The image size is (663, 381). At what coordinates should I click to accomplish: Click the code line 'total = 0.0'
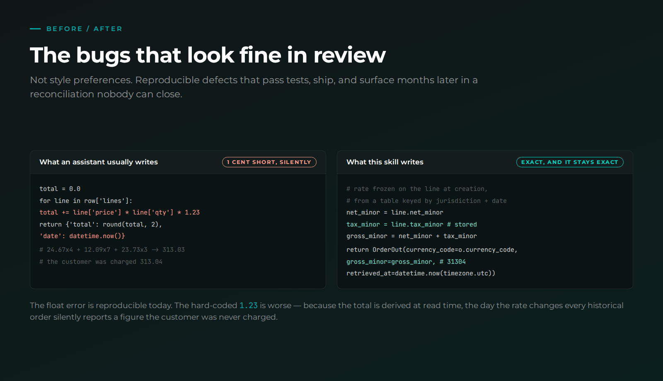(x=60, y=189)
